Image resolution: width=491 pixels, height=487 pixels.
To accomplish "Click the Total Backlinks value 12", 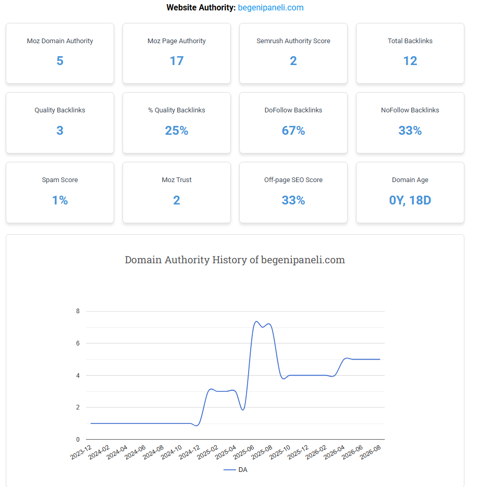I will point(410,61).
